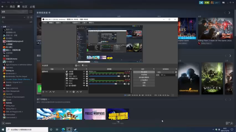The height and width of the screenshot is (132, 236).
Task: Click the 主页 button in Steam sidebar
Action: [14, 12]
